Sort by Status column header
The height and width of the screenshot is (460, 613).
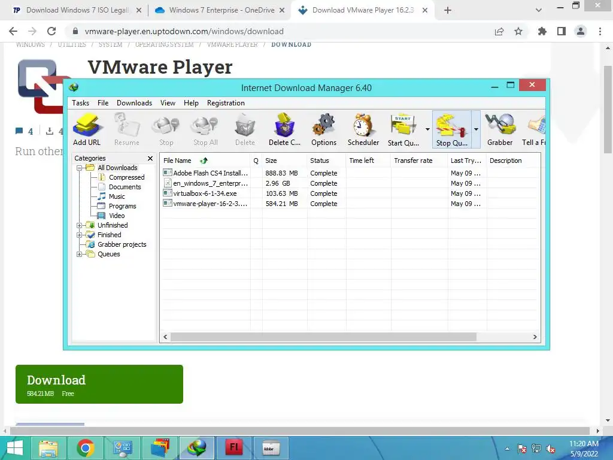326,161
